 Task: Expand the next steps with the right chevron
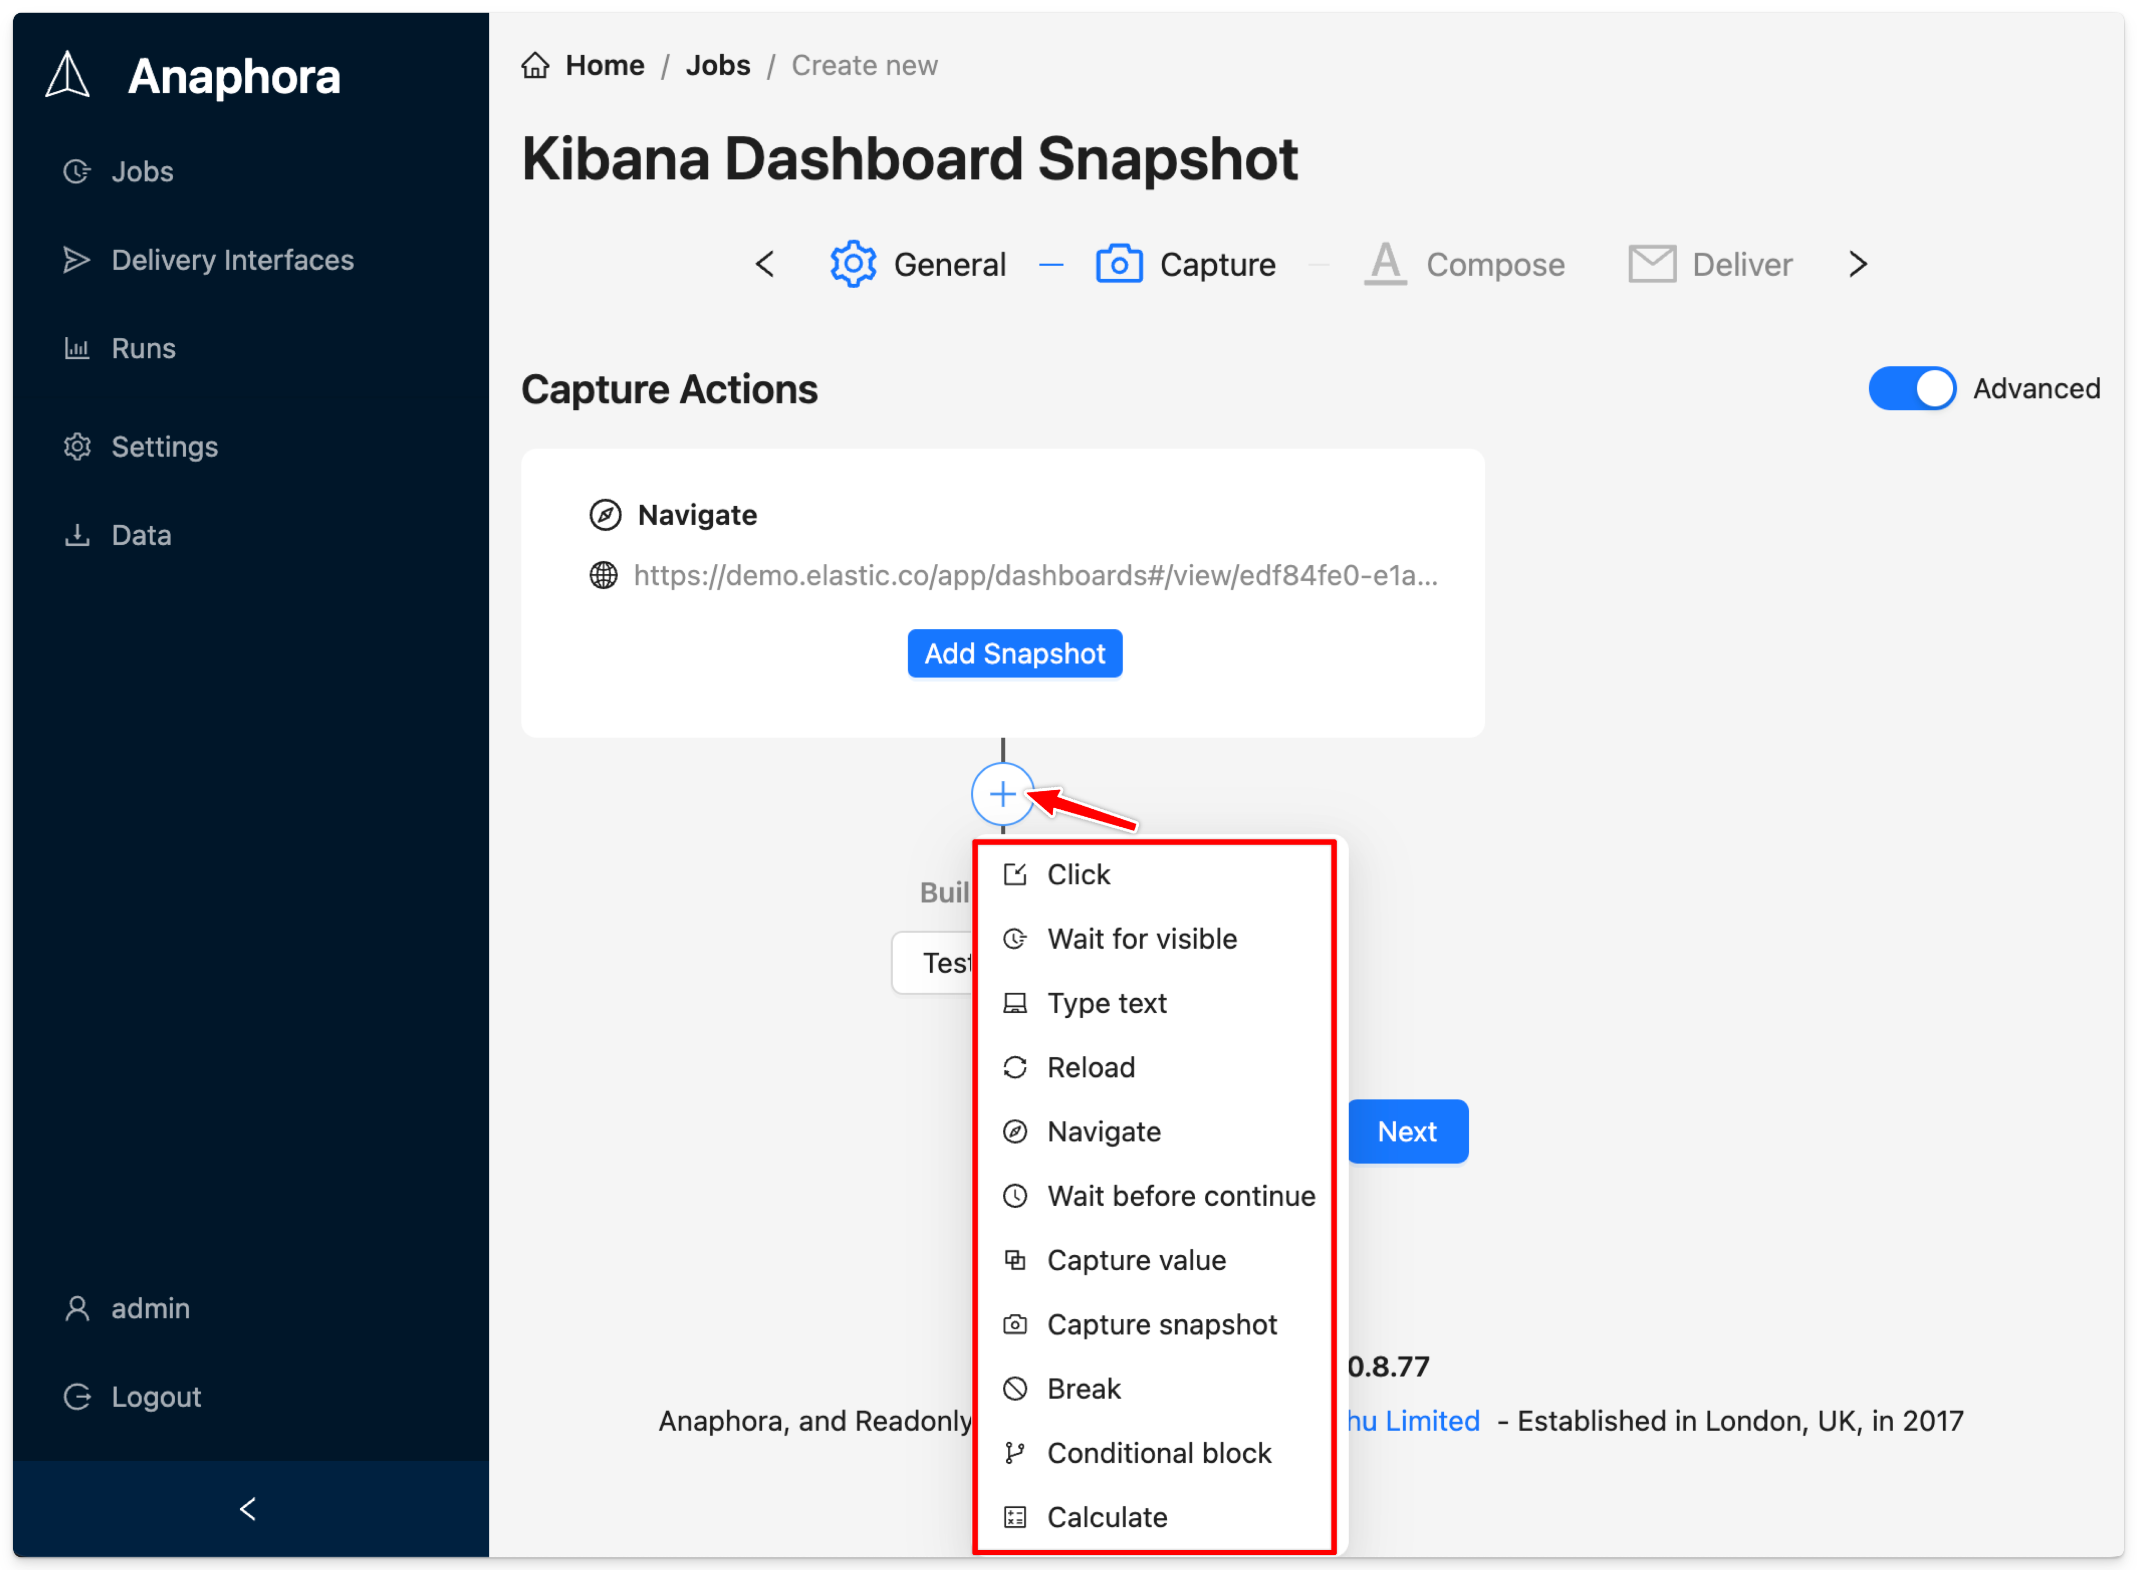(1858, 264)
